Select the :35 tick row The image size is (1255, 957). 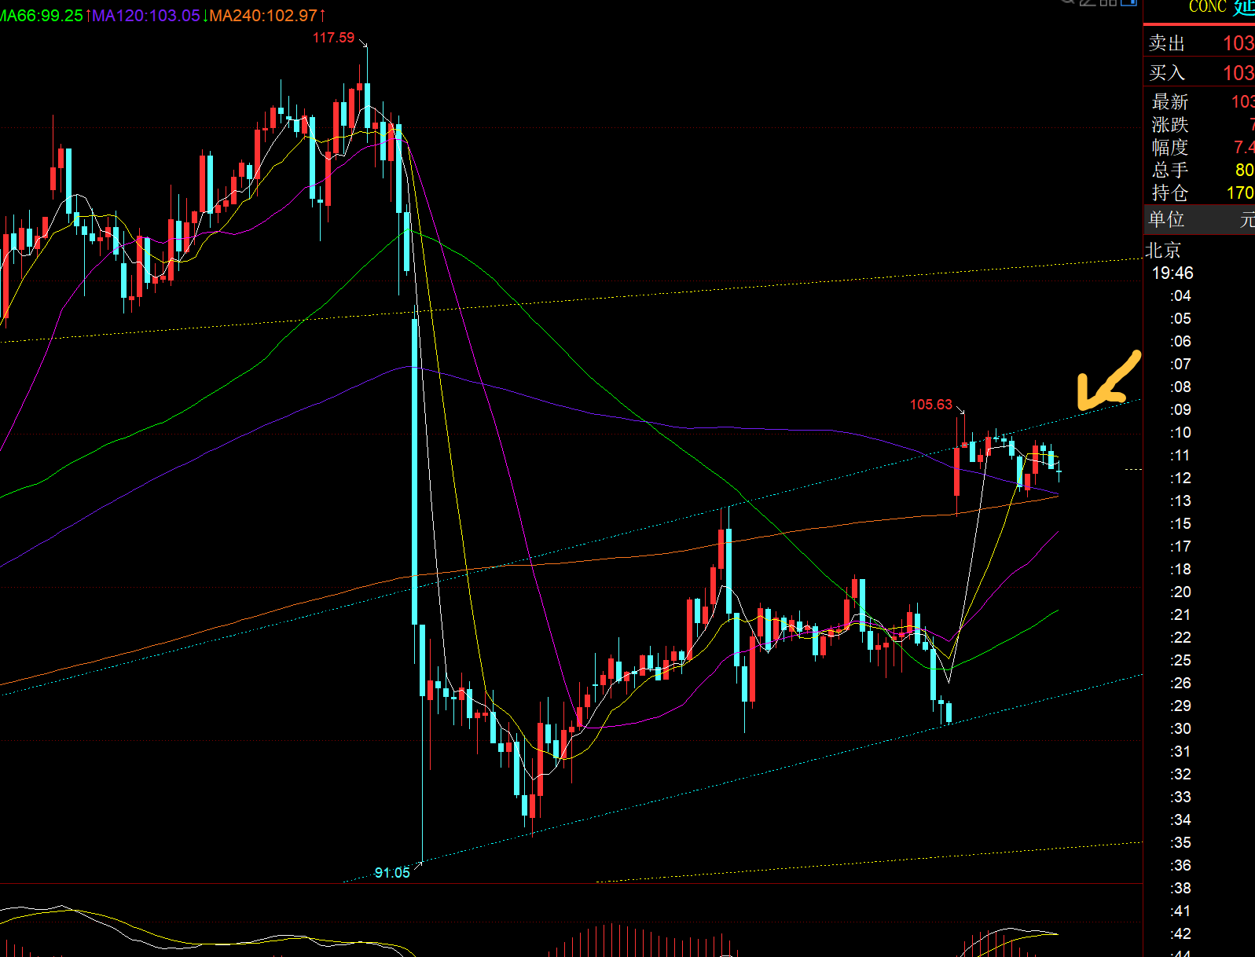tap(1180, 843)
